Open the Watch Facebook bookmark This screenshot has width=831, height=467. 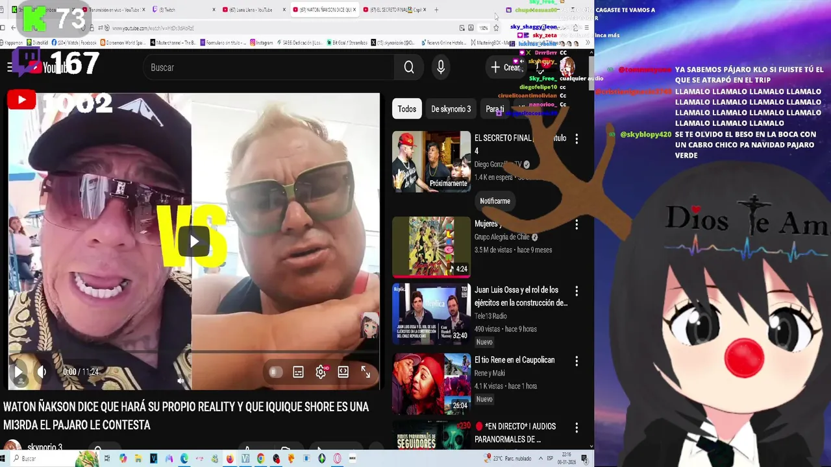(75, 43)
